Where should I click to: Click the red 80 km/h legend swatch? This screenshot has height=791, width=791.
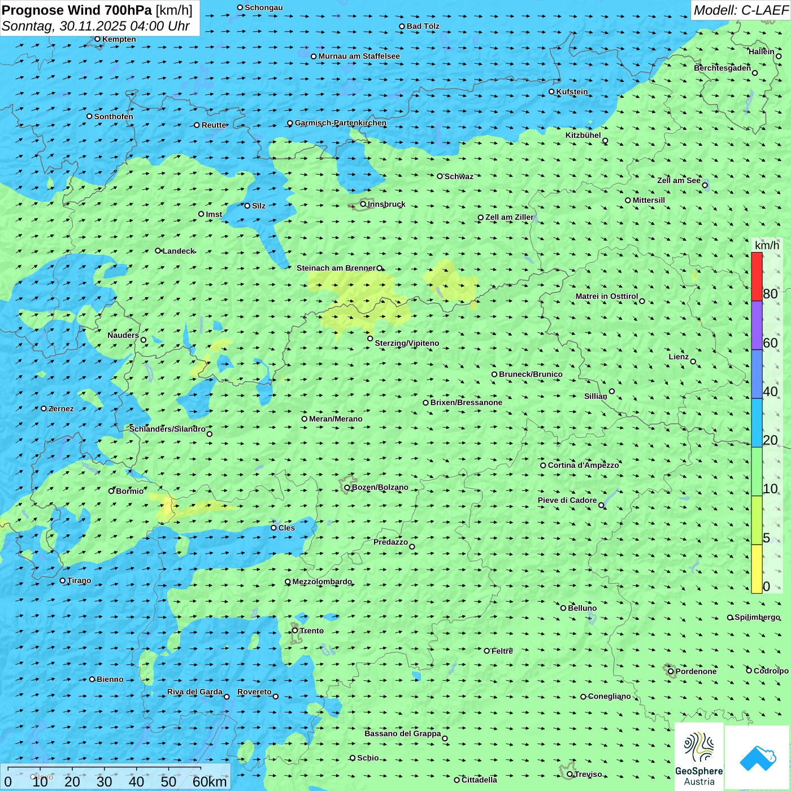757,277
